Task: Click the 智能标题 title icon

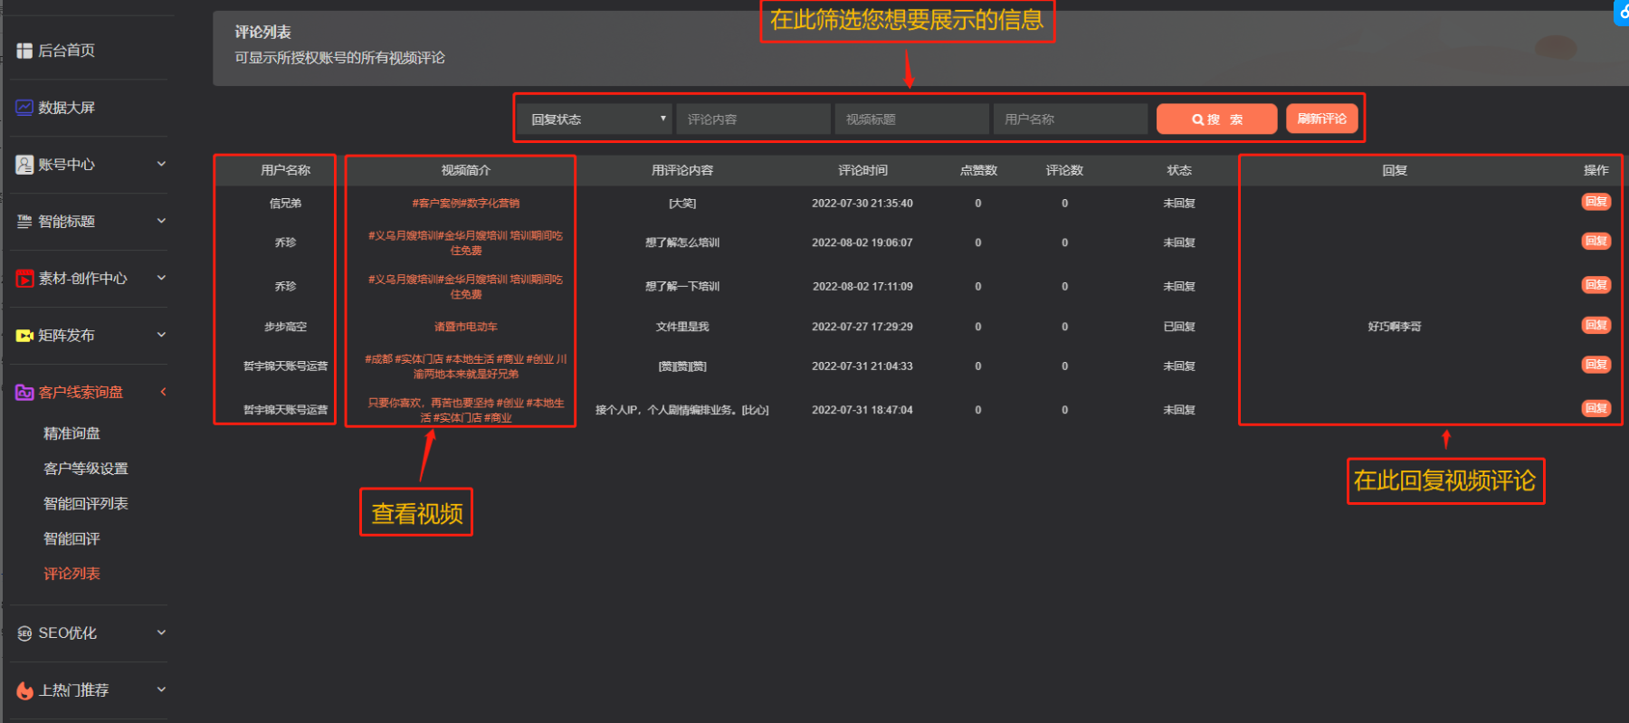Action: (x=24, y=221)
